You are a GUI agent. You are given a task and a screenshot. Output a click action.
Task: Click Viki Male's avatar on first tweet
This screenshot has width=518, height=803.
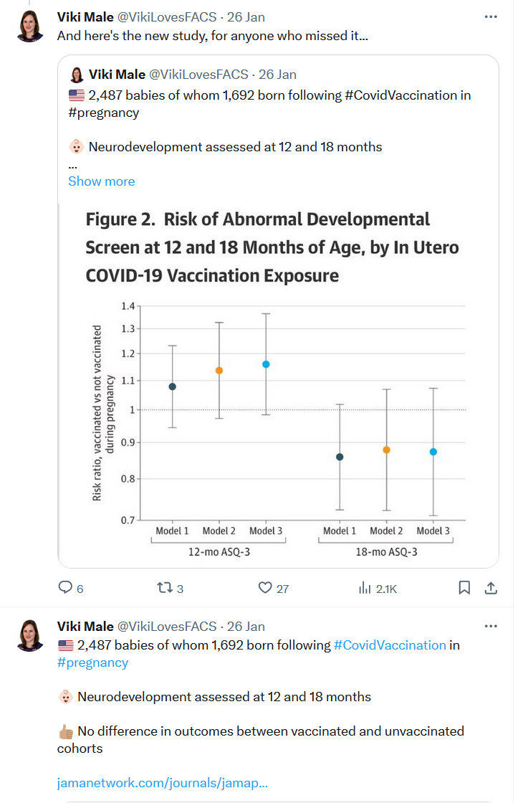point(30,26)
